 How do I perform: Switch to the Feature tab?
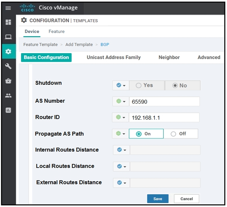pos(57,31)
